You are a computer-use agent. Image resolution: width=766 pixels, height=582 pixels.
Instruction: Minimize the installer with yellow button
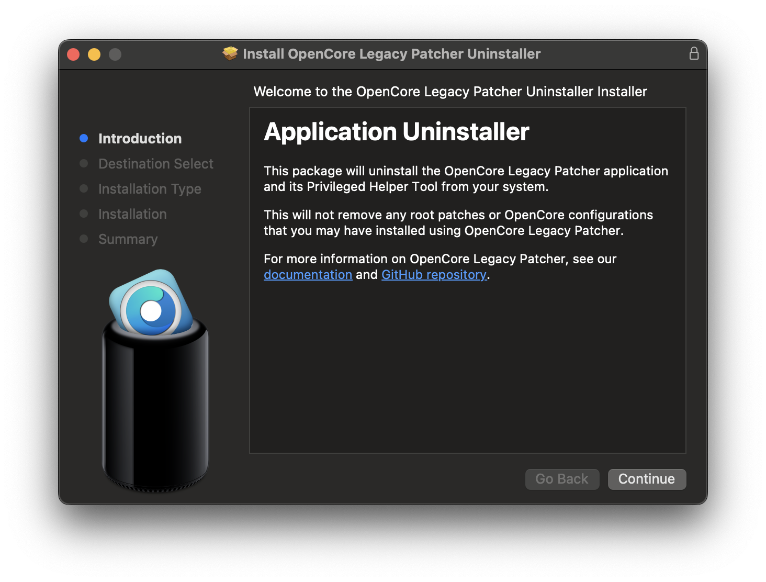94,54
